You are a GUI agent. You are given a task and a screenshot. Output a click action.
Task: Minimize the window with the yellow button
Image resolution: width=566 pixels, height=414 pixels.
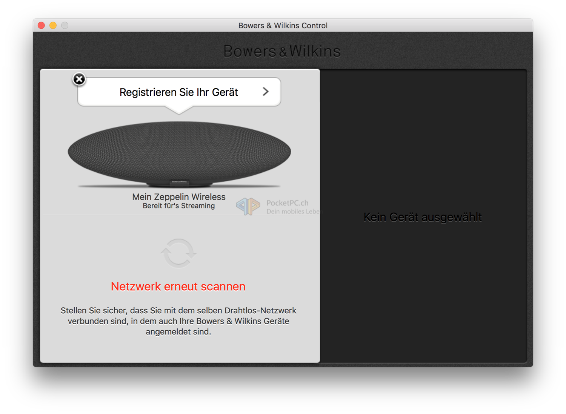point(53,25)
